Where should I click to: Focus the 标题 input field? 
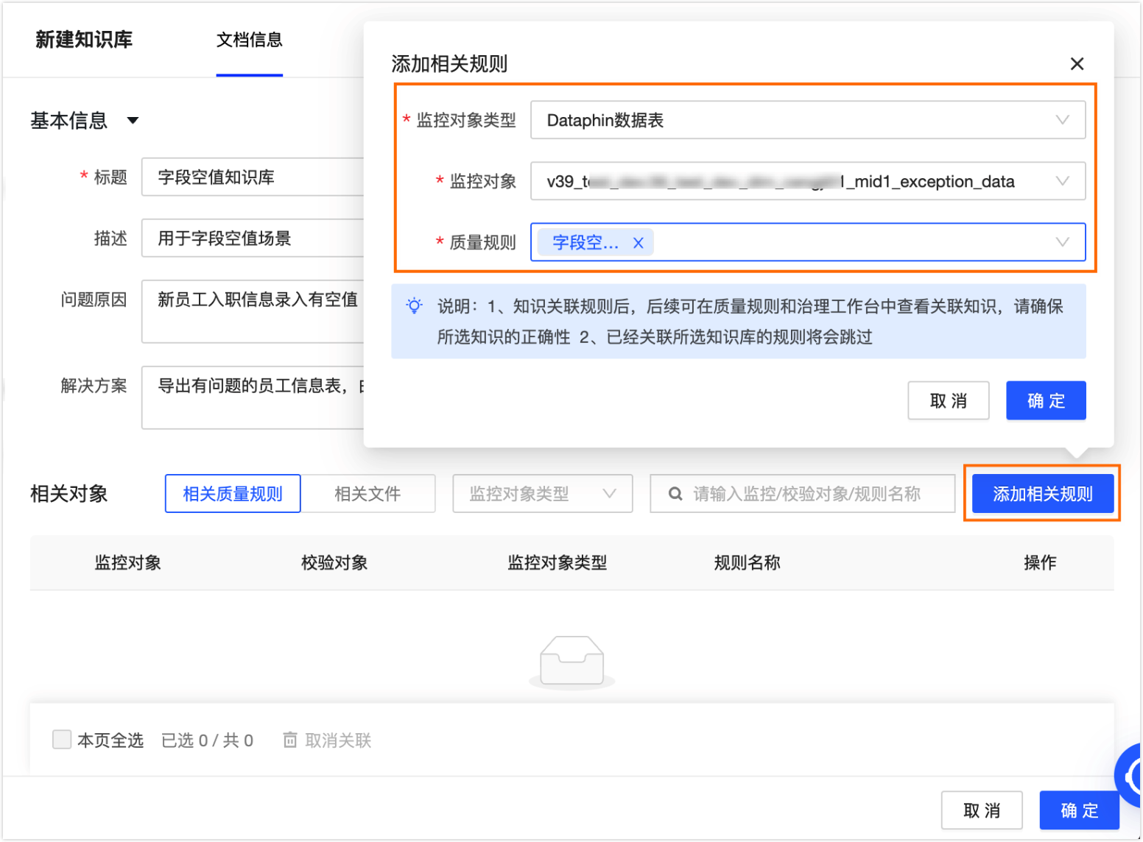[253, 177]
